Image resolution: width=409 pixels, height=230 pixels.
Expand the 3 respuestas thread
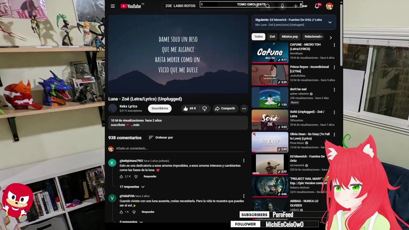point(131,222)
